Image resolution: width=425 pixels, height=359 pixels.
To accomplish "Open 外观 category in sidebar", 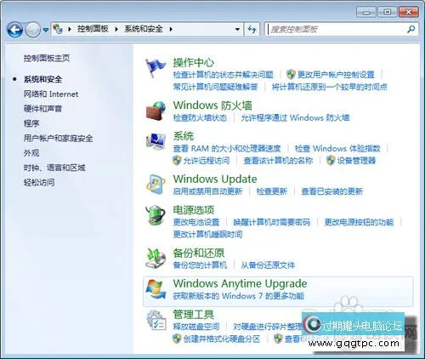I will (31, 153).
